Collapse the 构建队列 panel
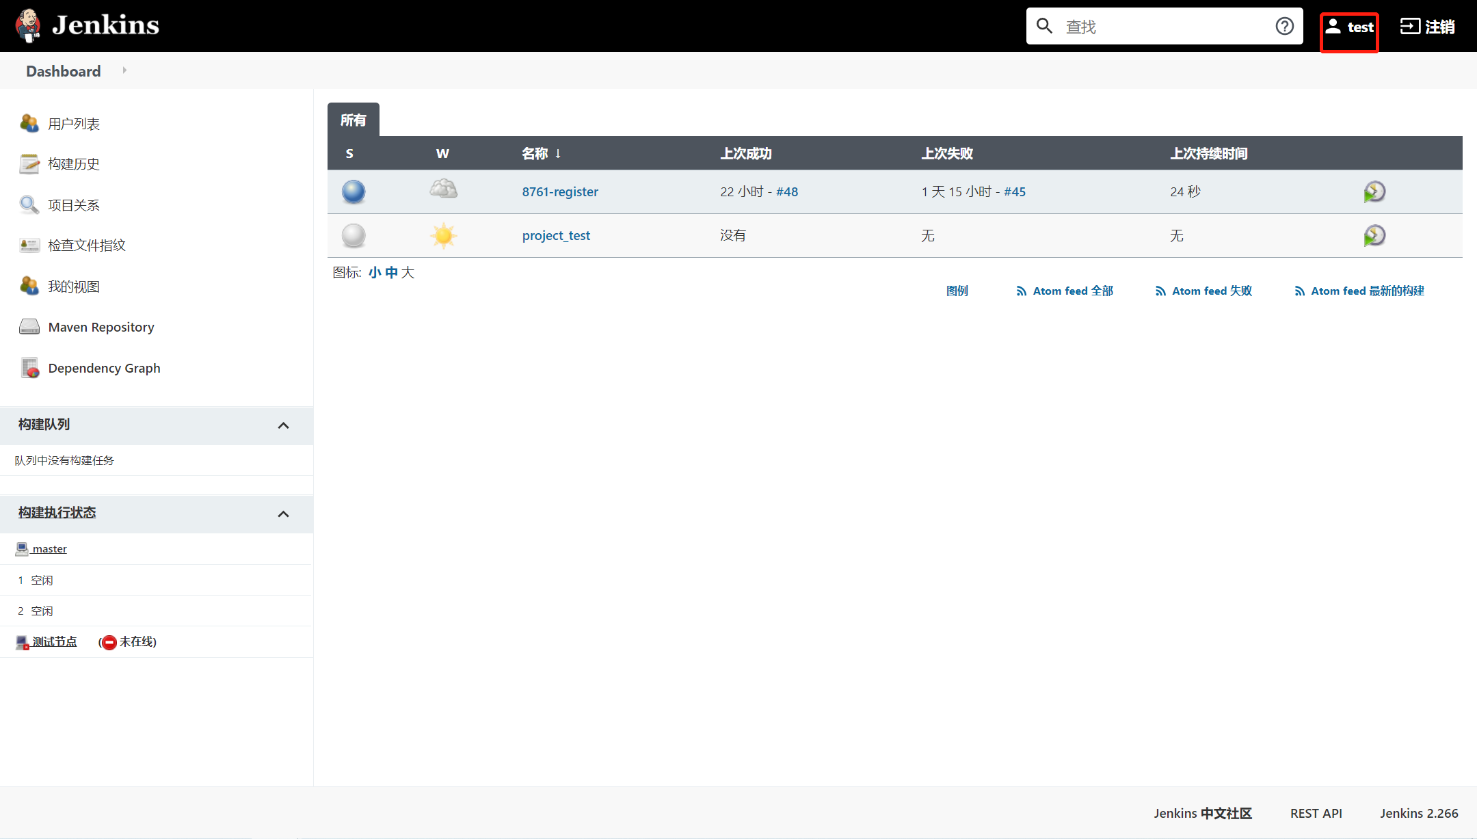Screen dimensions: 1477x839 click(x=283, y=425)
